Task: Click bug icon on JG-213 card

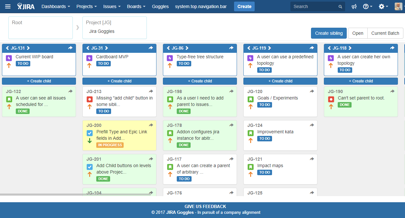Action: click(x=89, y=100)
